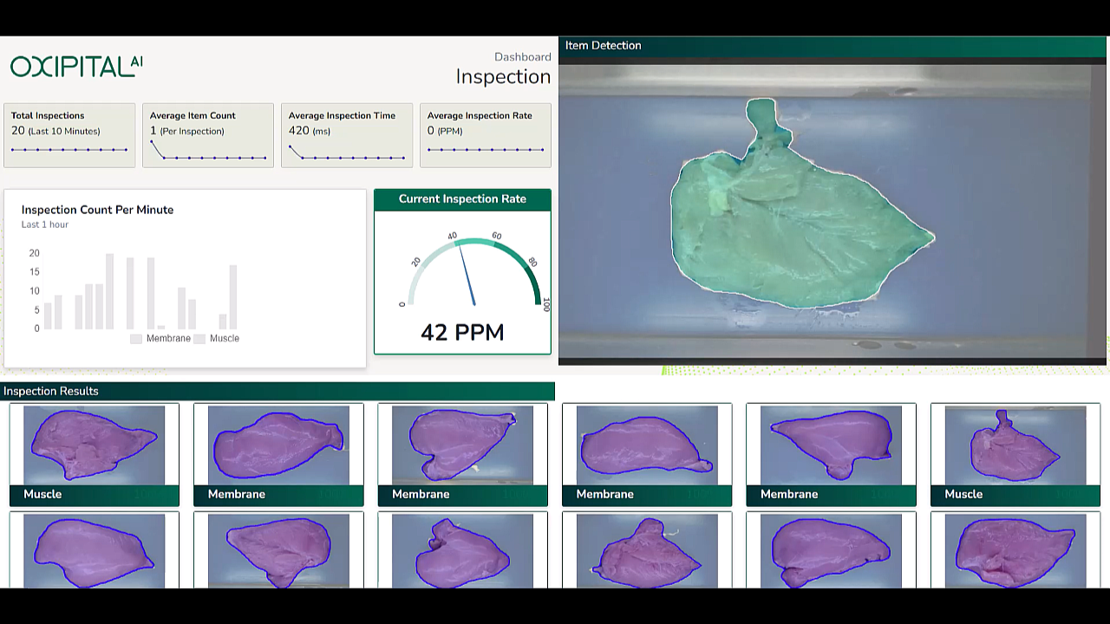Click the Average Inspection Time sparkline

pos(347,156)
